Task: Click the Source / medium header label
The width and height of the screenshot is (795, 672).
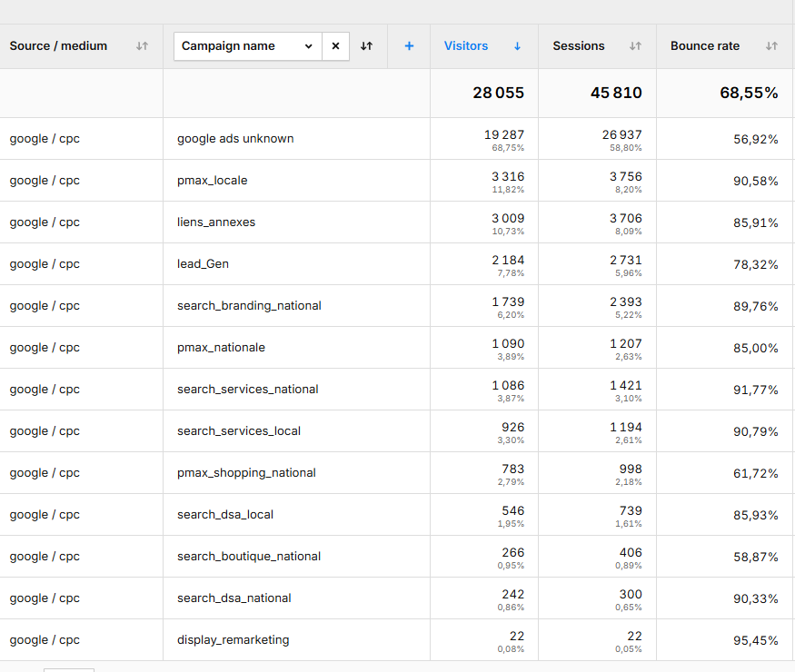Action: [x=58, y=46]
